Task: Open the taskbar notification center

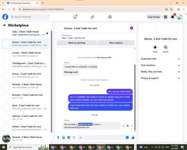Action: click(x=183, y=147)
